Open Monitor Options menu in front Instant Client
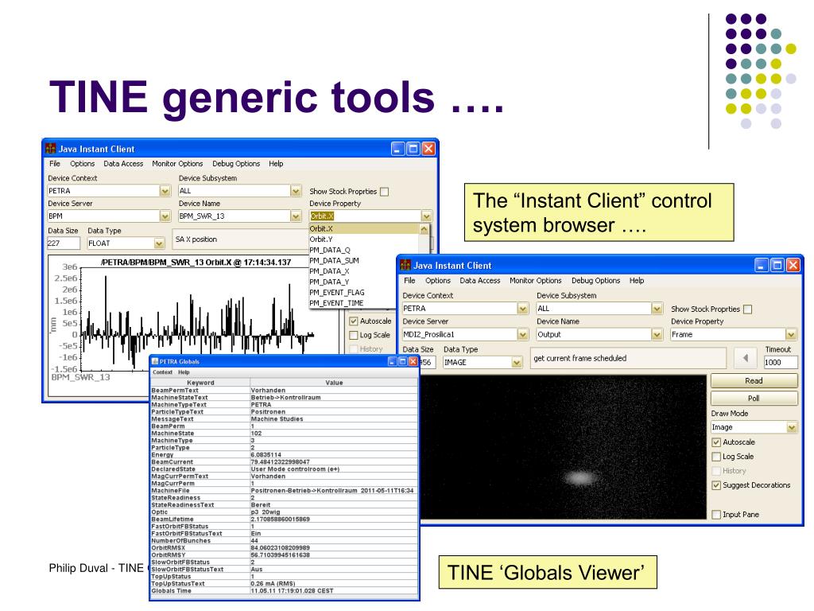Screen dimensions: 814x611 tap(535, 281)
